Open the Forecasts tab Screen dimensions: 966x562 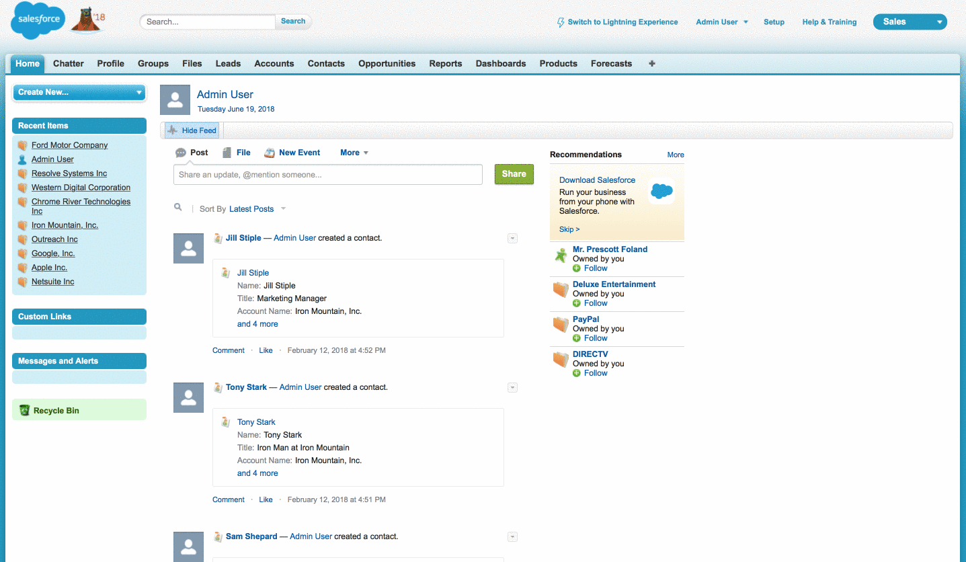coord(612,64)
